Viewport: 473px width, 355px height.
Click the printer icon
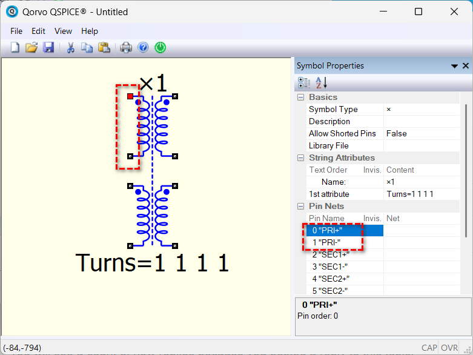pyautogui.click(x=126, y=47)
